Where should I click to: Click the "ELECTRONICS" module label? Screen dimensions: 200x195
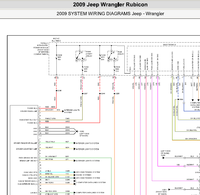(x=169, y=45)
